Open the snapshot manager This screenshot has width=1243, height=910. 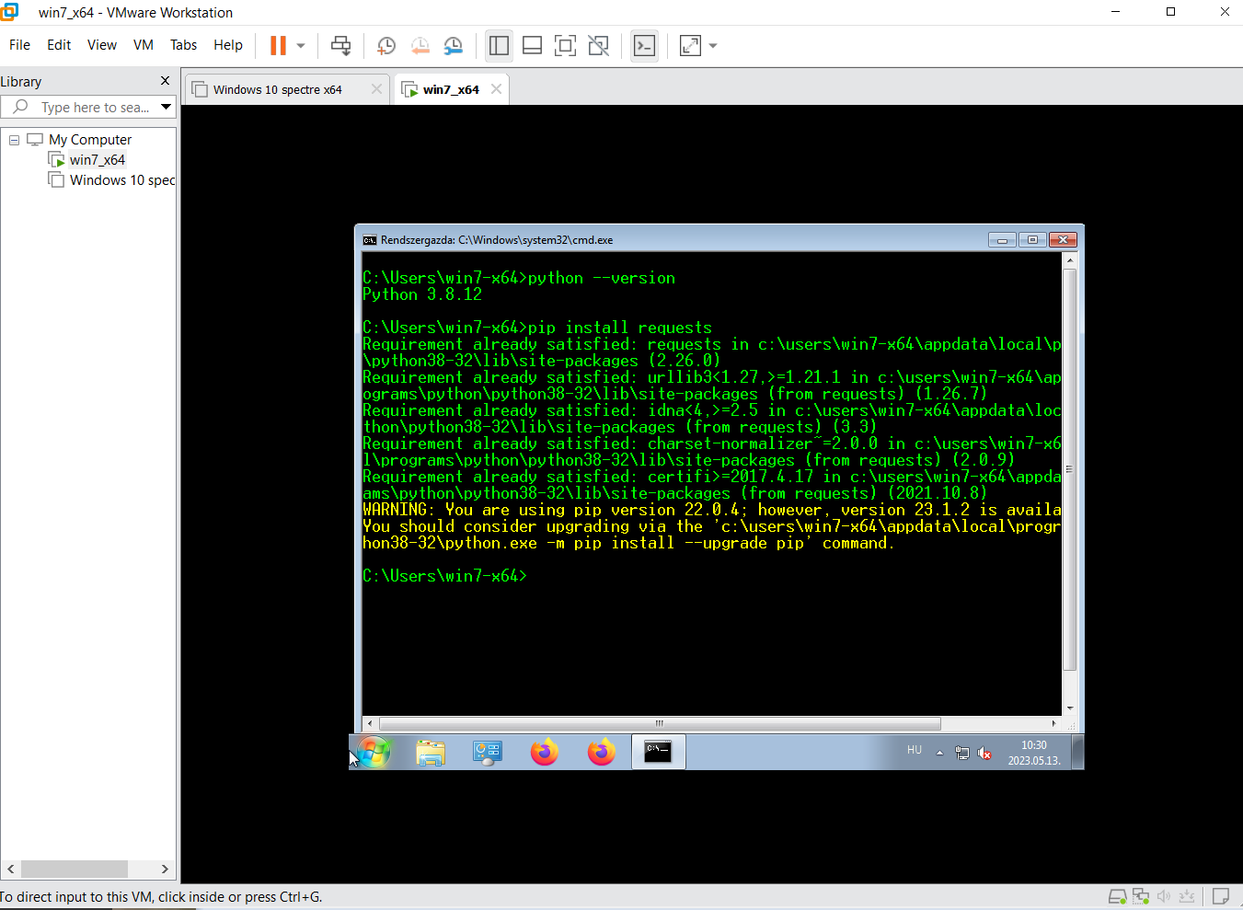(454, 45)
